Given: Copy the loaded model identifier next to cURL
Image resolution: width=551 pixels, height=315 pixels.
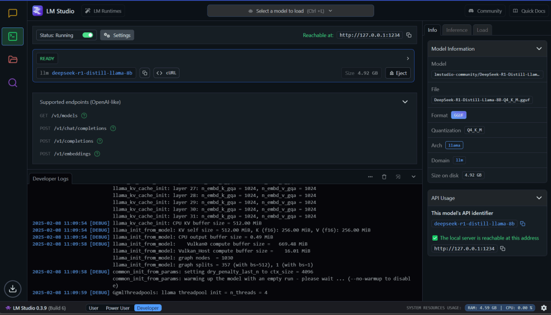Looking at the screenshot, I should pyautogui.click(x=144, y=73).
